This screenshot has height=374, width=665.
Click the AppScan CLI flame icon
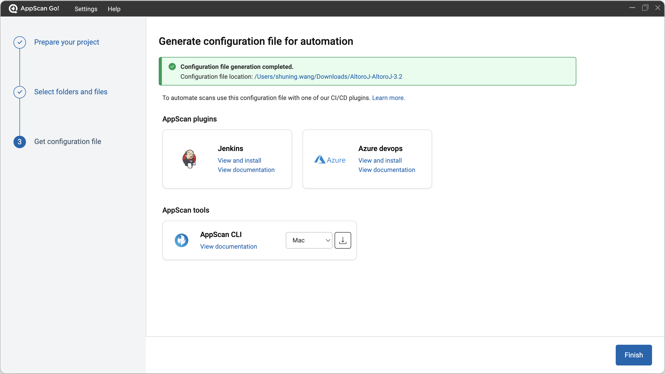(x=181, y=240)
